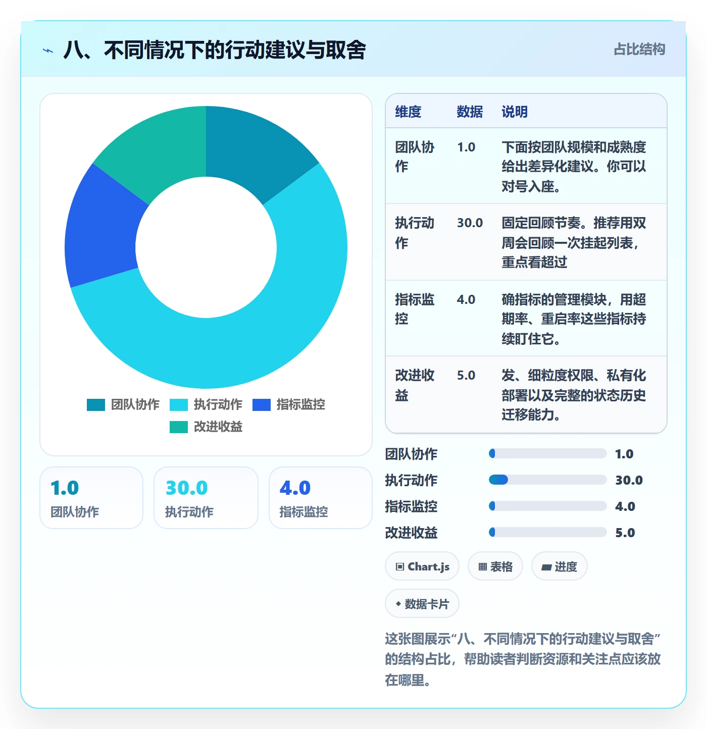Toggle the 执行动作 legend color swatch

point(179,405)
